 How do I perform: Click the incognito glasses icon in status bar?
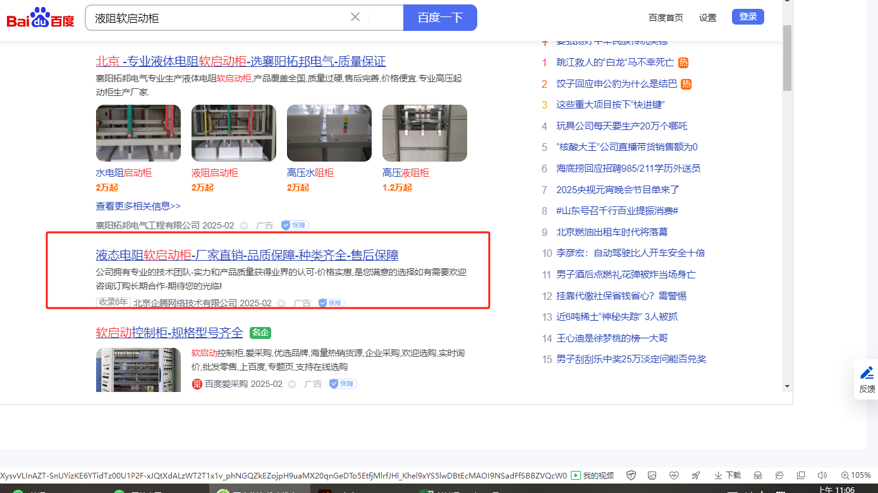point(757,475)
